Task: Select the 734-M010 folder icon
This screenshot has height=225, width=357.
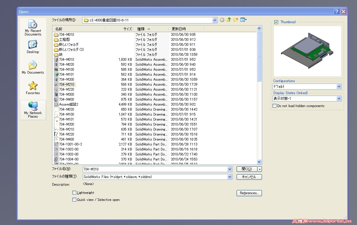Action: 56,35
